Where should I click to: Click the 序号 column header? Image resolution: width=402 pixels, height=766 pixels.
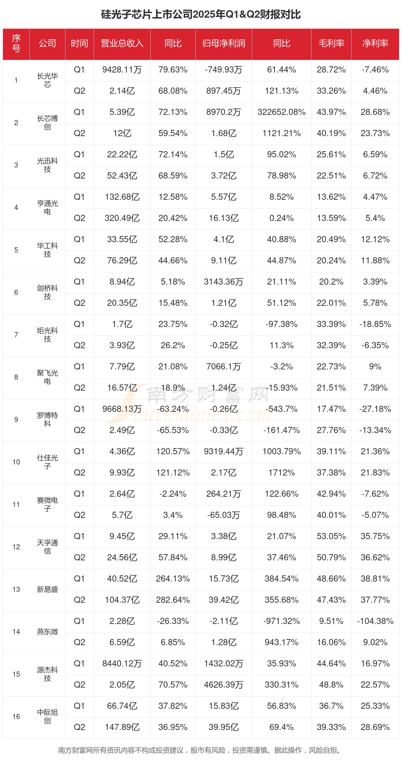point(16,44)
